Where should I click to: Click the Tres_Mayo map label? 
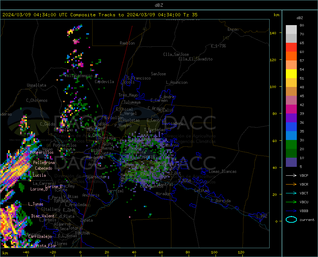[128, 95]
